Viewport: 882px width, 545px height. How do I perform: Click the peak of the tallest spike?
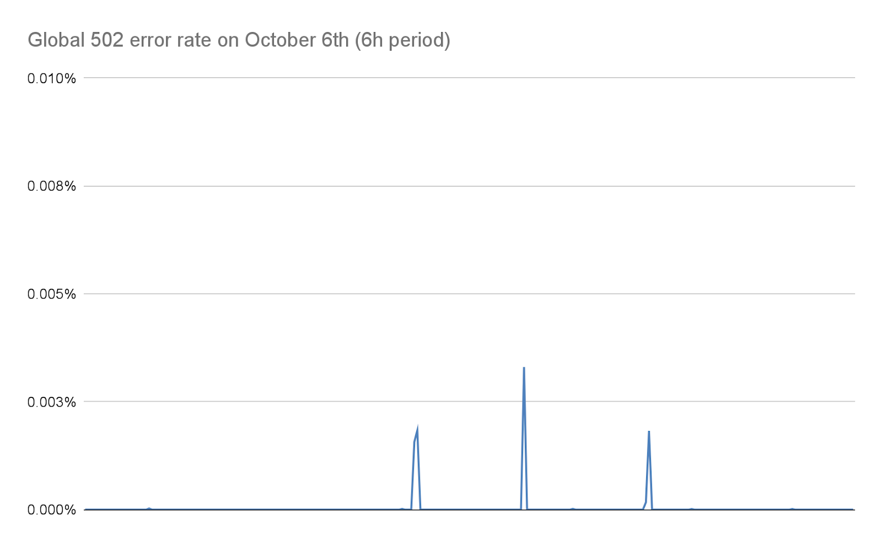(x=524, y=368)
